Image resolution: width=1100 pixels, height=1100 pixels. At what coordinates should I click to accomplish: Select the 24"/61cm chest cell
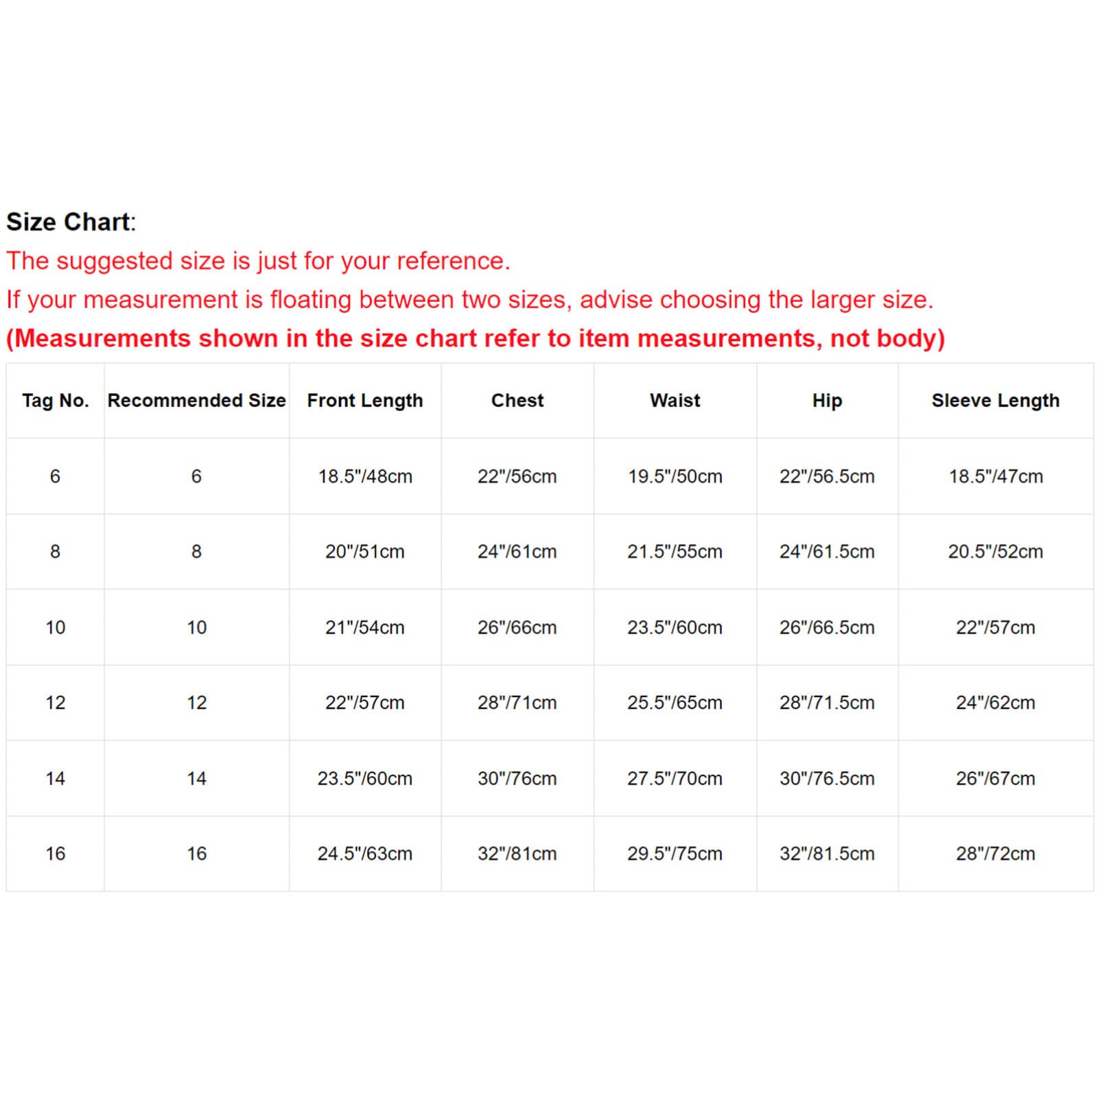pyautogui.click(x=517, y=552)
